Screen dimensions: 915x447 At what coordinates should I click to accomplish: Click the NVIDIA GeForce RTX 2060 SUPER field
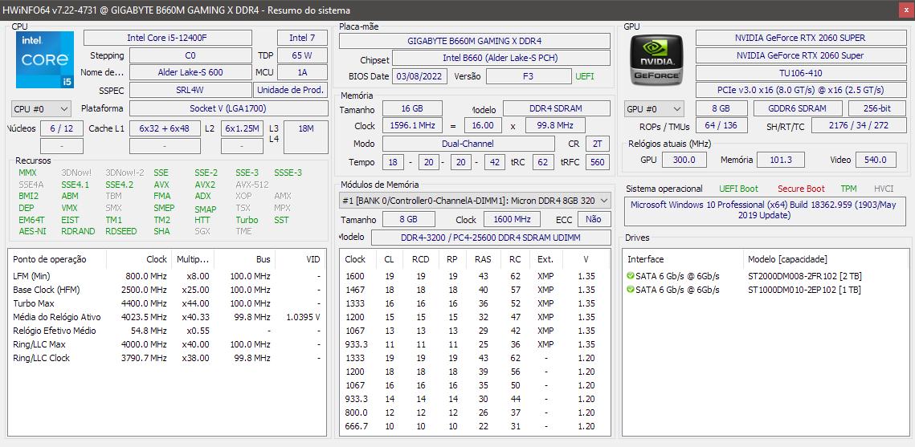click(800, 38)
